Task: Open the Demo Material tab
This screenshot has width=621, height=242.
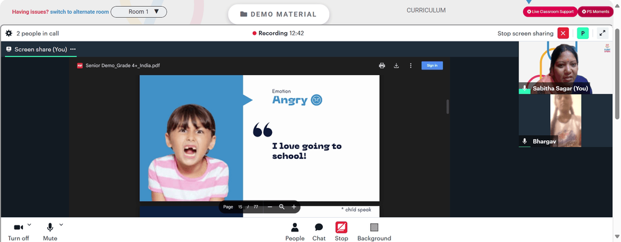Action: pos(278,14)
